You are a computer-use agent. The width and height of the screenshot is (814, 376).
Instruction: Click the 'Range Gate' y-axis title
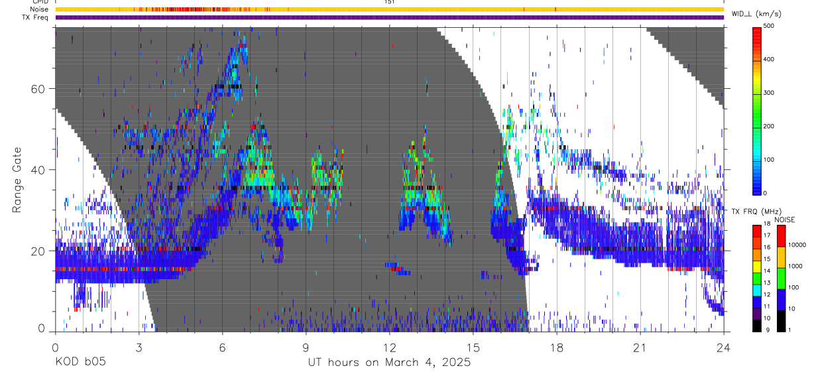(x=17, y=180)
